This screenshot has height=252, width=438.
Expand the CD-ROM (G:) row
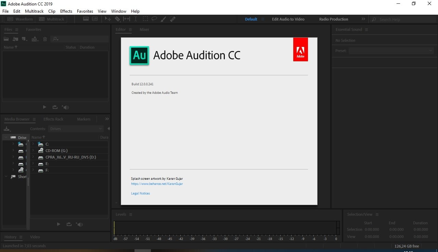point(33,150)
